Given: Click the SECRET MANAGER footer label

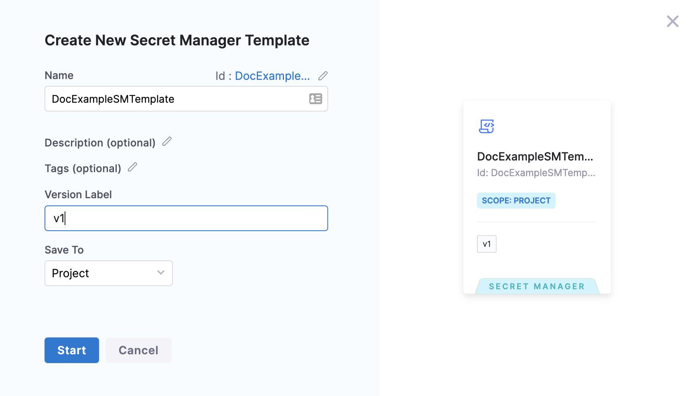Looking at the screenshot, I should coord(537,286).
